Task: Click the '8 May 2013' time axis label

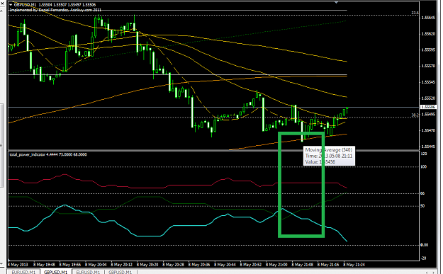Action: pos(18,265)
